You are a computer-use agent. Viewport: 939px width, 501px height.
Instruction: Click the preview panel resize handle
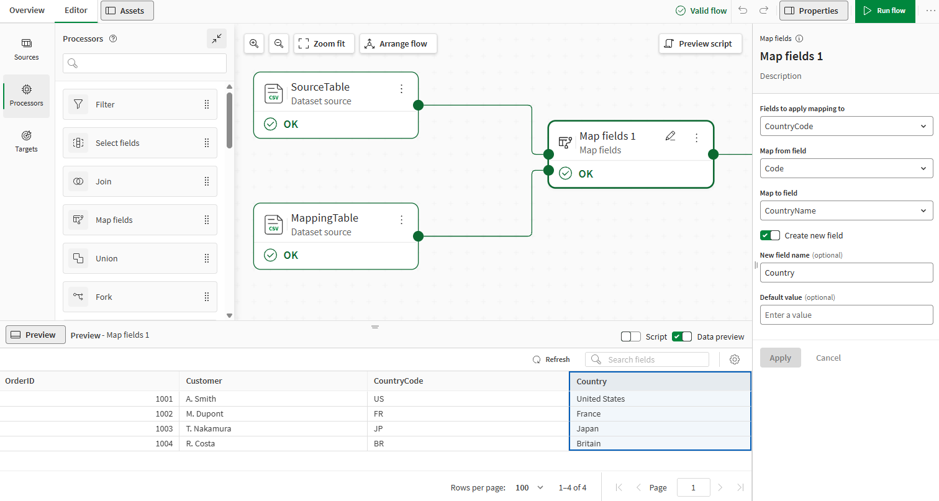tap(375, 327)
